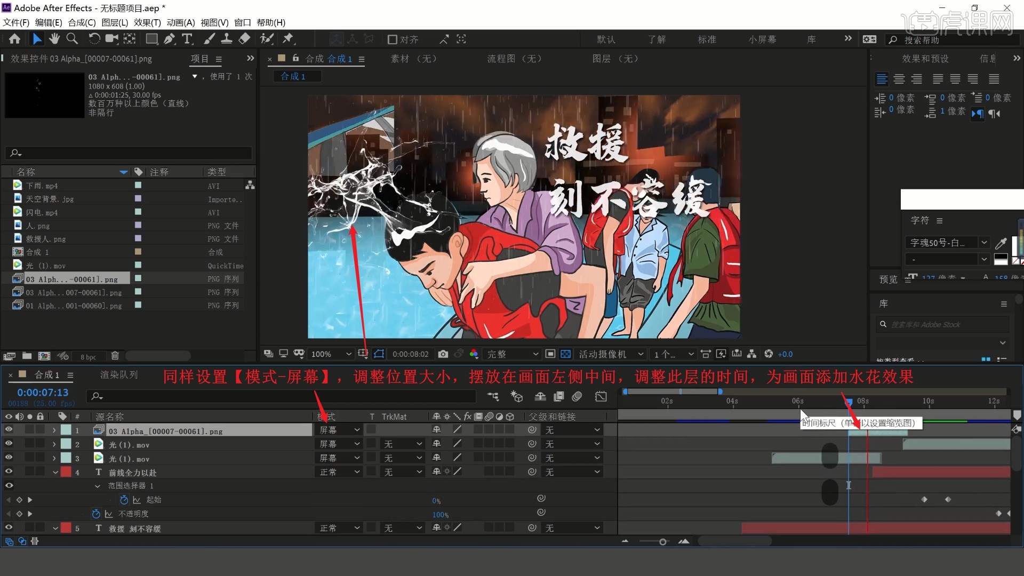
Task: Click the current time 0:00:07:13 display
Action: (43, 393)
